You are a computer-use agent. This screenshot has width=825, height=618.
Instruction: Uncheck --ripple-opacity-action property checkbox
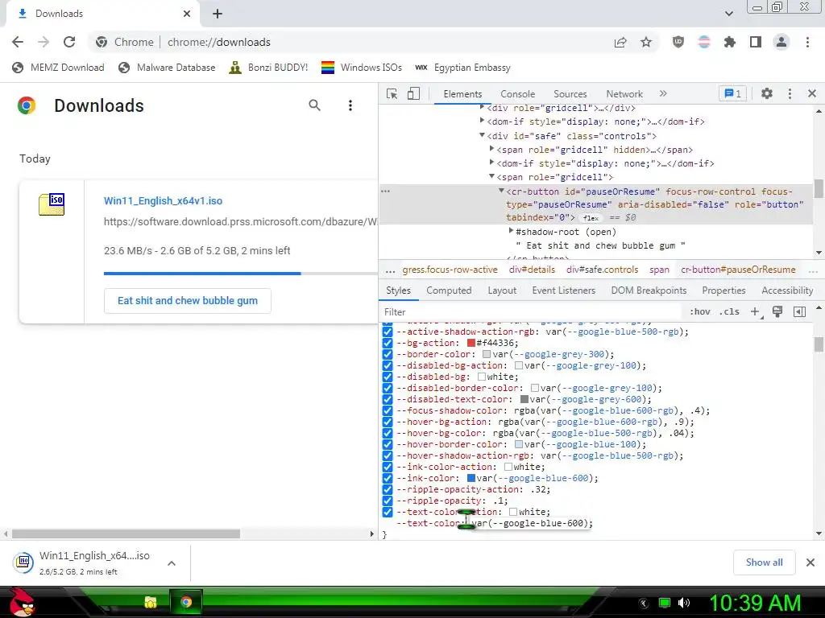pyautogui.click(x=388, y=489)
